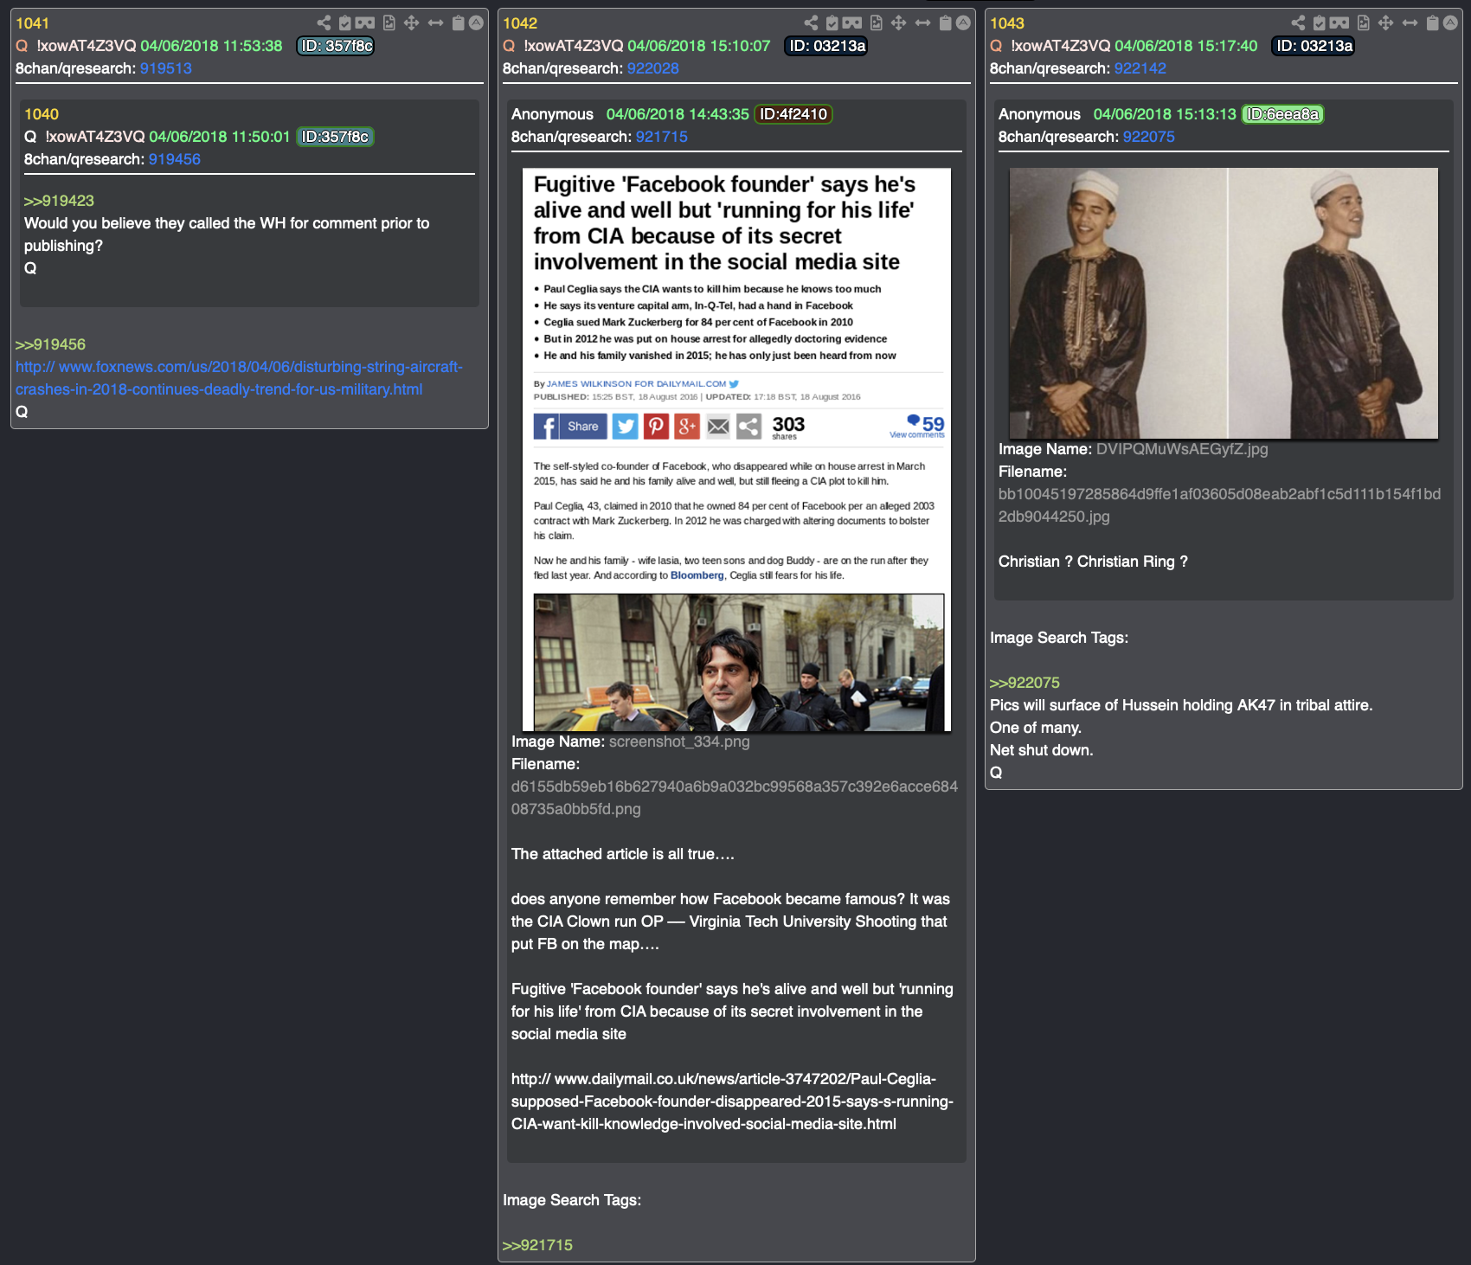This screenshot has height=1265, width=1471.
Task: Open 8chan thread link 921715
Action: point(662,137)
